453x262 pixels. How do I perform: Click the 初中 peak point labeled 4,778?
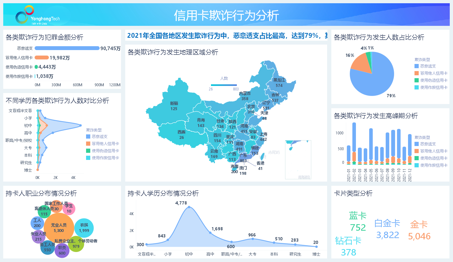tap(189, 207)
